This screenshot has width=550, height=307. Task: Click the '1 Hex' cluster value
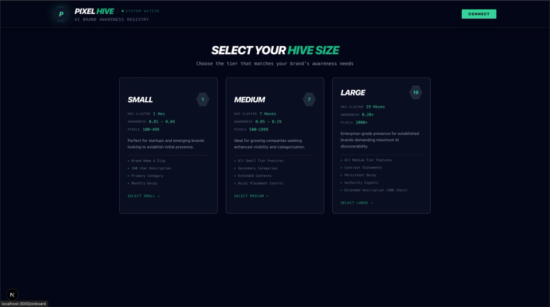pyautogui.click(x=159, y=114)
